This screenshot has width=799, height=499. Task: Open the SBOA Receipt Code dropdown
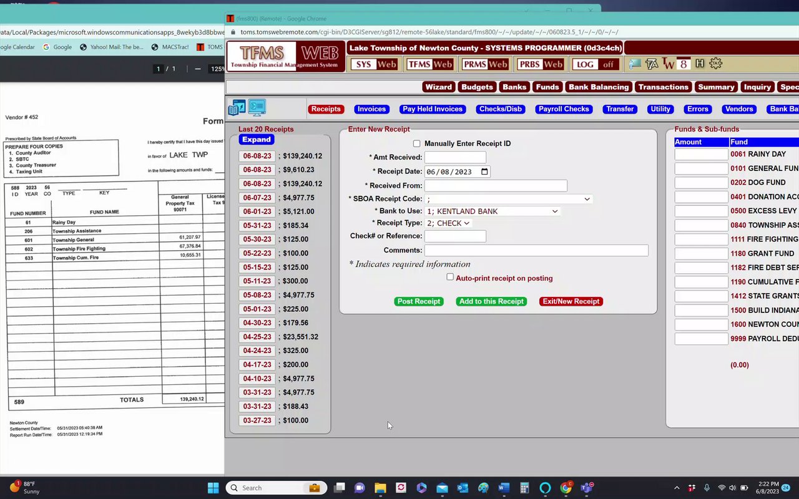coord(508,199)
